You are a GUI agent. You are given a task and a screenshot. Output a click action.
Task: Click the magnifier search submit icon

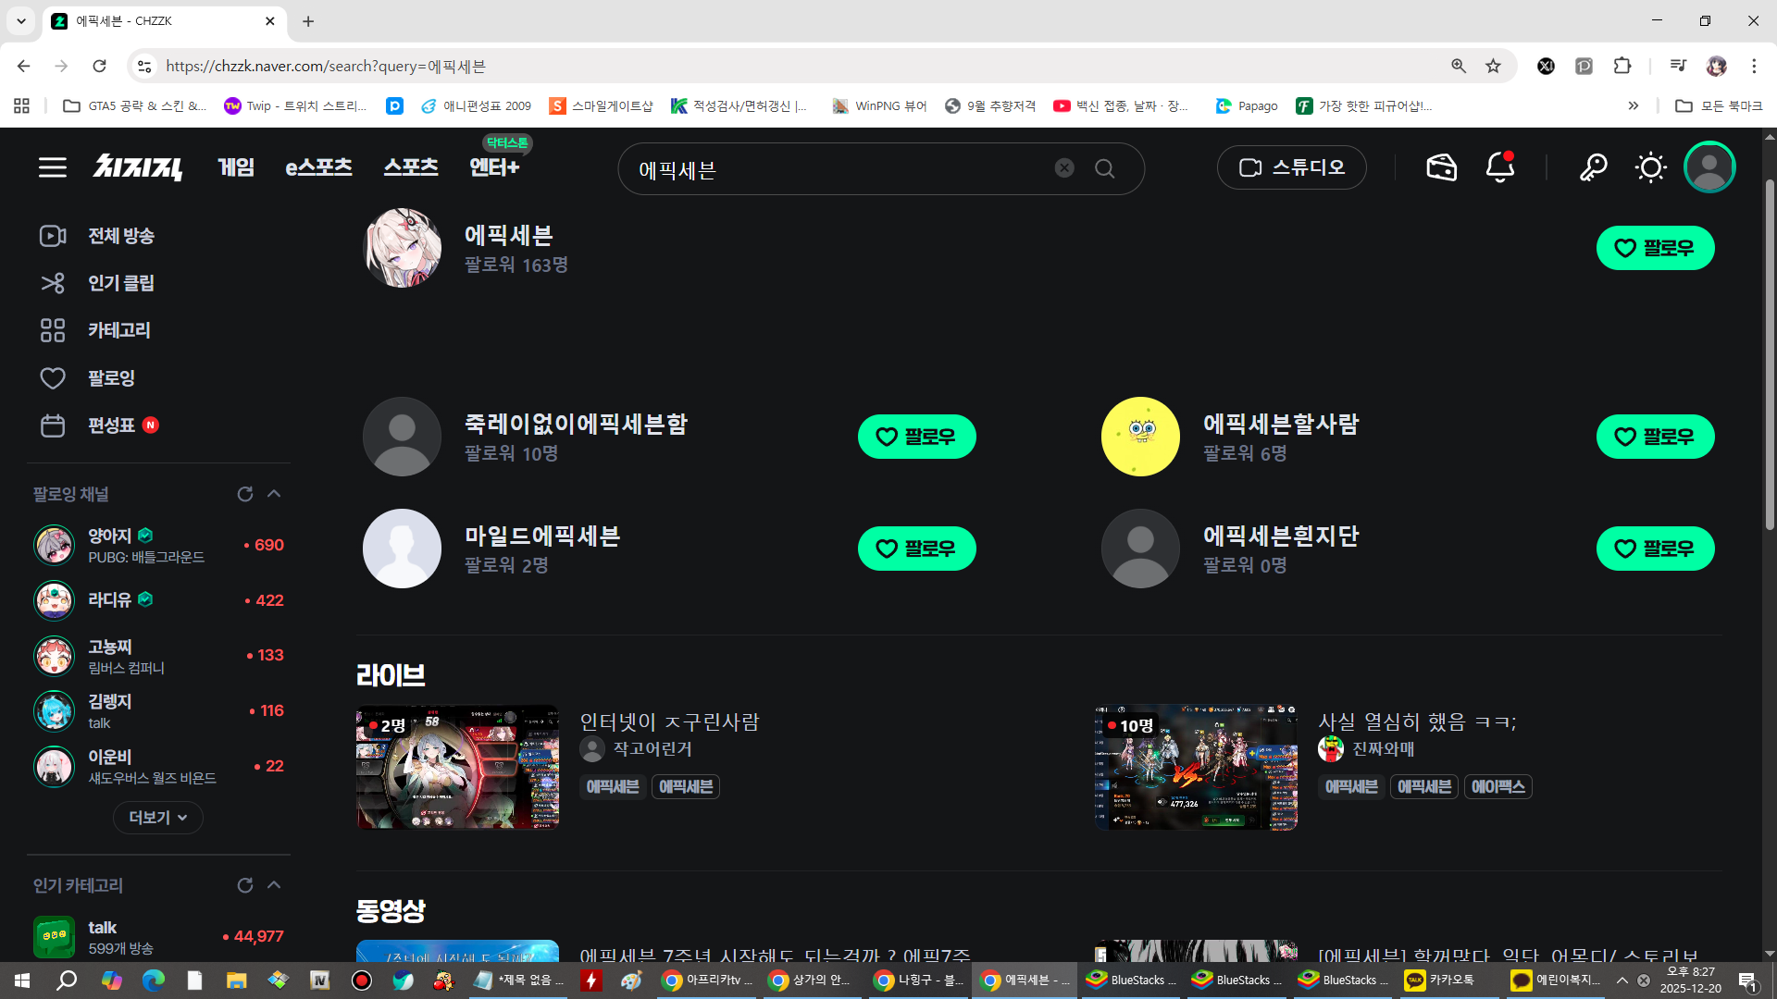[1104, 168]
